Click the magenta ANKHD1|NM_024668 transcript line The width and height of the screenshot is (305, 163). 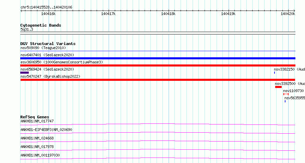pos(158,141)
